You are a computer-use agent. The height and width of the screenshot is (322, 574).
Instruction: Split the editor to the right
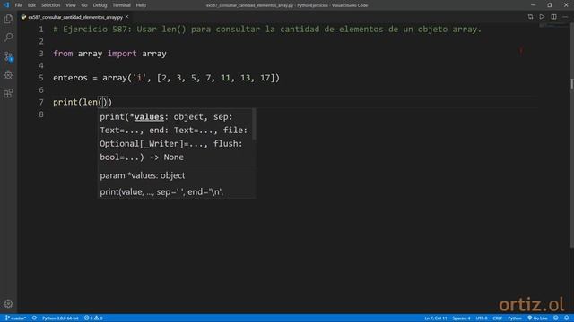pos(554,17)
